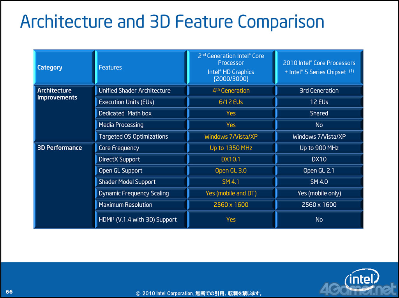Click the 'Core Frequency' feature
Screen dimensions: 399x298
click(x=119, y=148)
